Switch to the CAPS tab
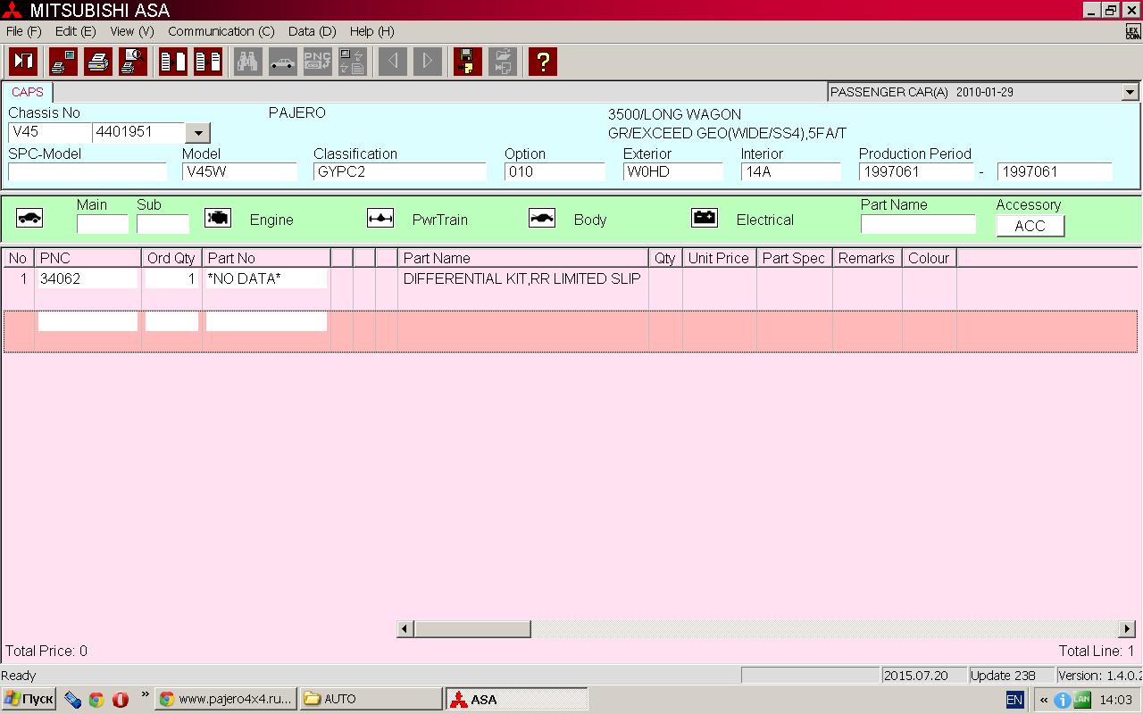This screenshot has height=714, width=1143. (28, 92)
